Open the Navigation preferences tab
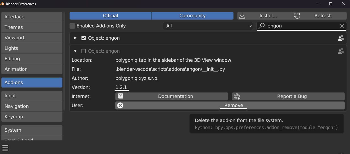 point(32,106)
